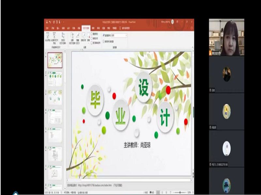Click the zoom percentage 120% in status bar
Viewport: 261px width, 195px height.
(189, 192)
